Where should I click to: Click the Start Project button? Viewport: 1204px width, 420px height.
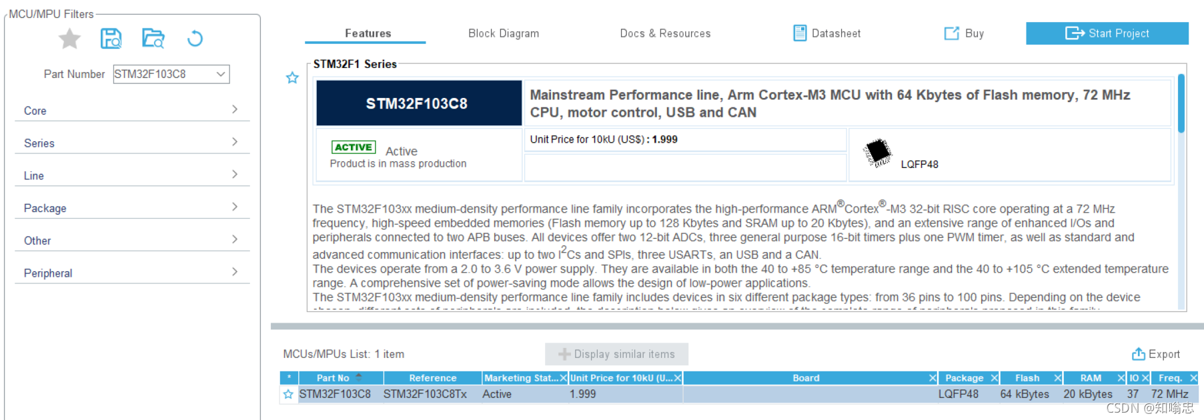1107,33
